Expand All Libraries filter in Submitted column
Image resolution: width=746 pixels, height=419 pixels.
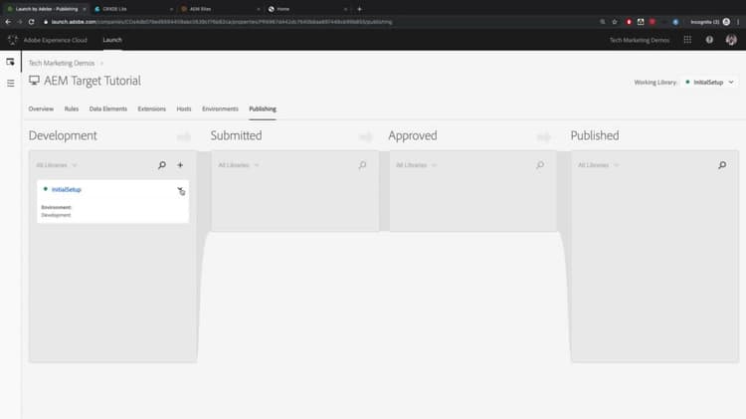(239, 165)
